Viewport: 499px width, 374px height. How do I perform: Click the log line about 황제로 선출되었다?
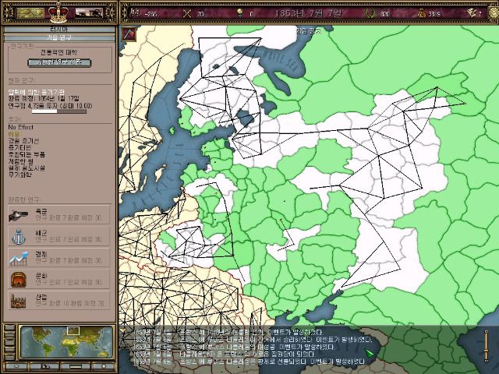250,362
